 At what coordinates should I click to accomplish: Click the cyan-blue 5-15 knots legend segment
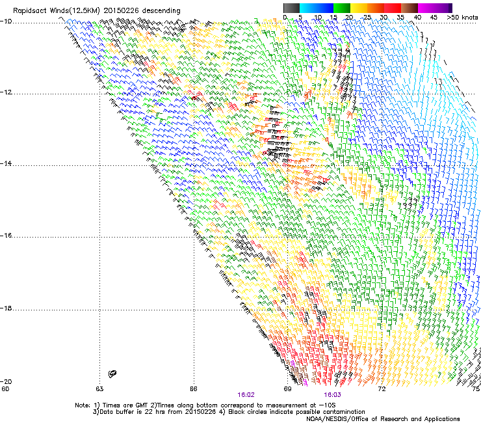(x=317, y=8)
